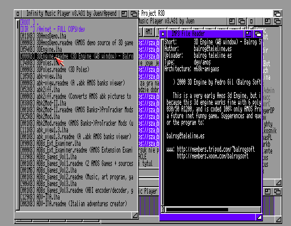Select 3DAmosDemo.readme in the file list

pyautogui.click(x=76, y=43)
